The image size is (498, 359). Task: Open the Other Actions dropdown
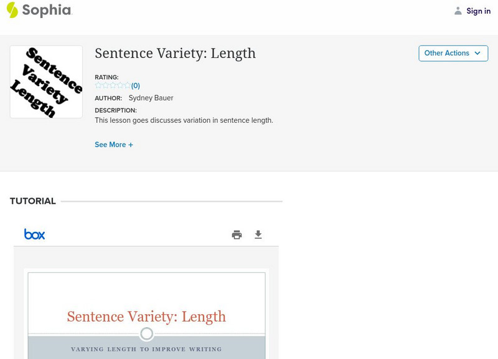pos(453,54)
